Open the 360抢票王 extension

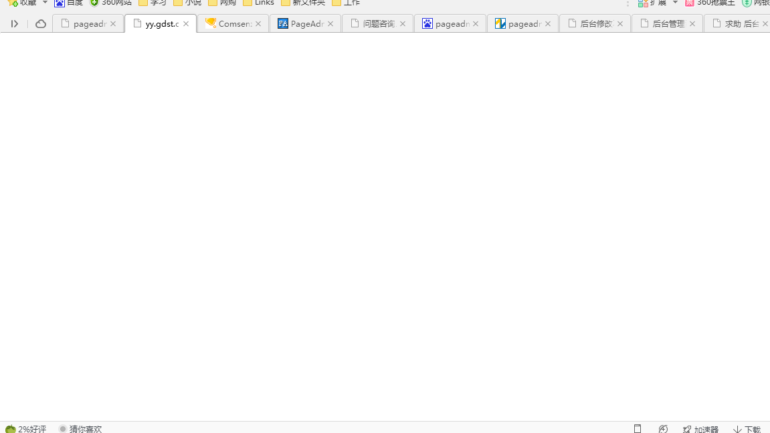tap(709, 3)
